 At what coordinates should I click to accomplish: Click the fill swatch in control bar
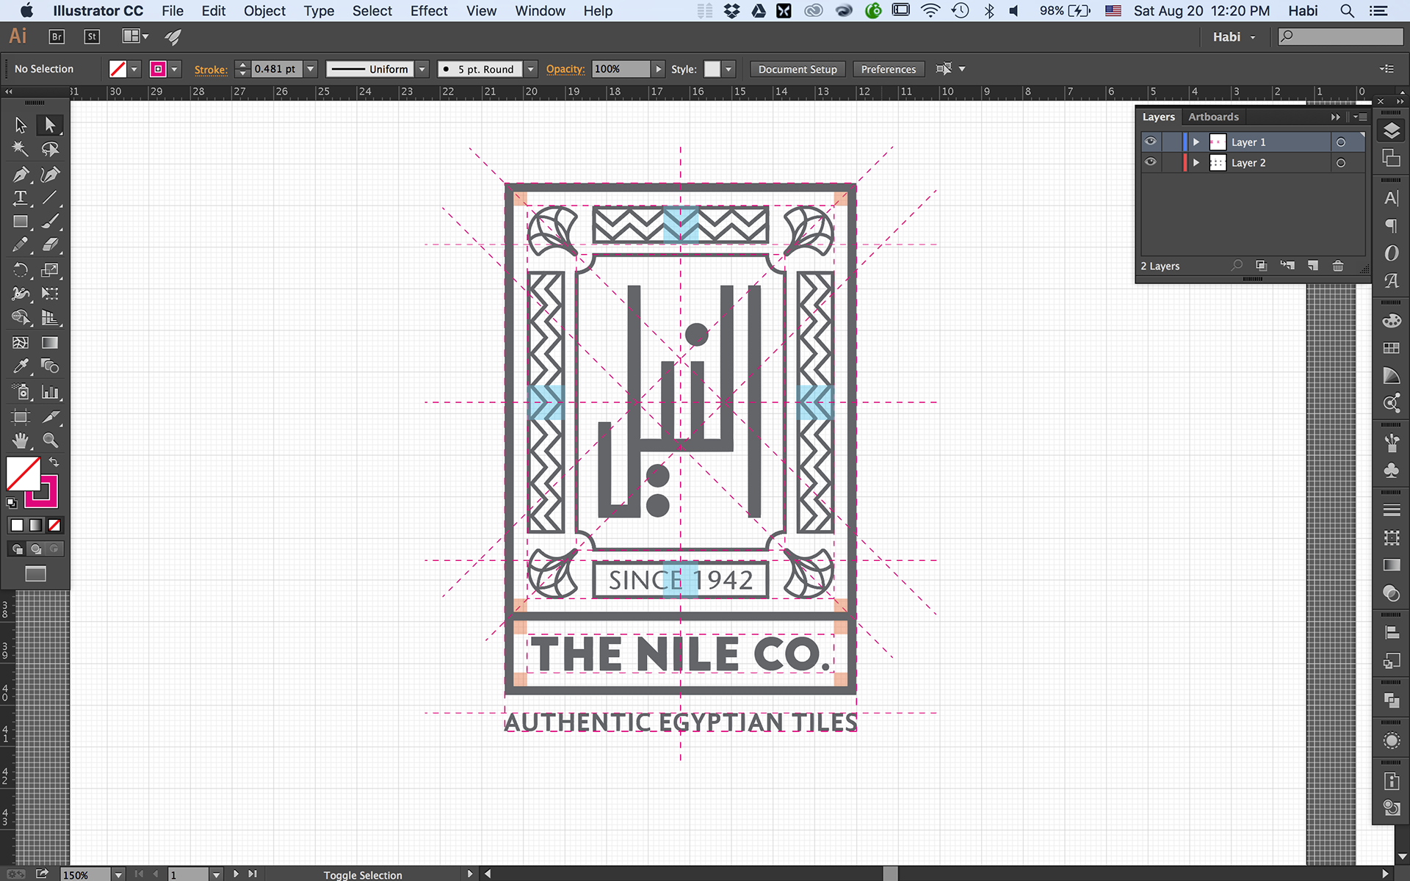117,69
